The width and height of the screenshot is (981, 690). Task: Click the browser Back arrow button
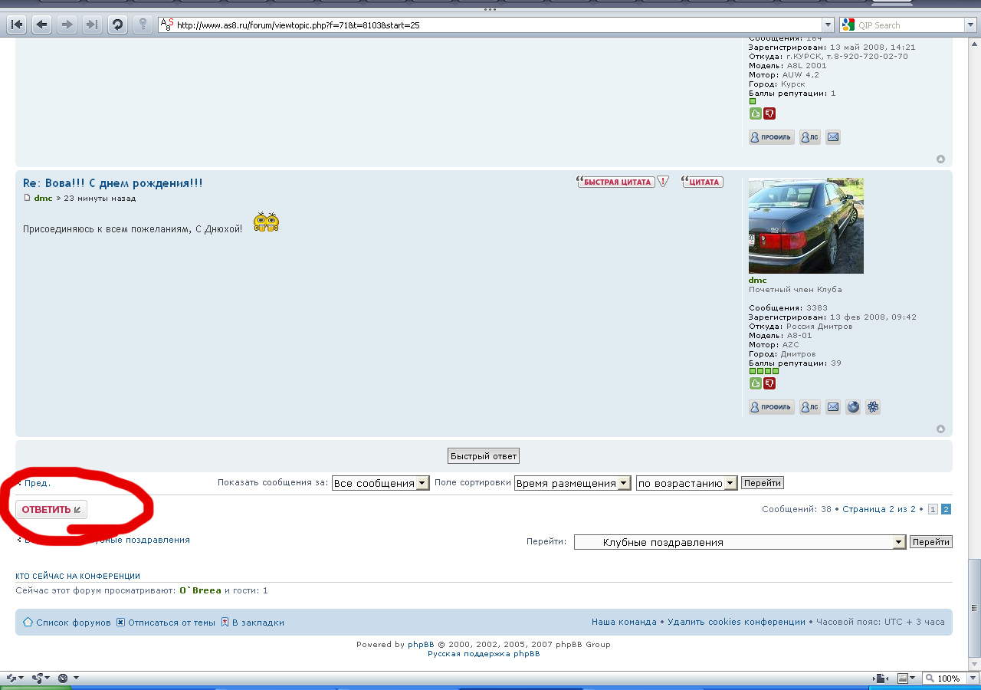[41, 25]
